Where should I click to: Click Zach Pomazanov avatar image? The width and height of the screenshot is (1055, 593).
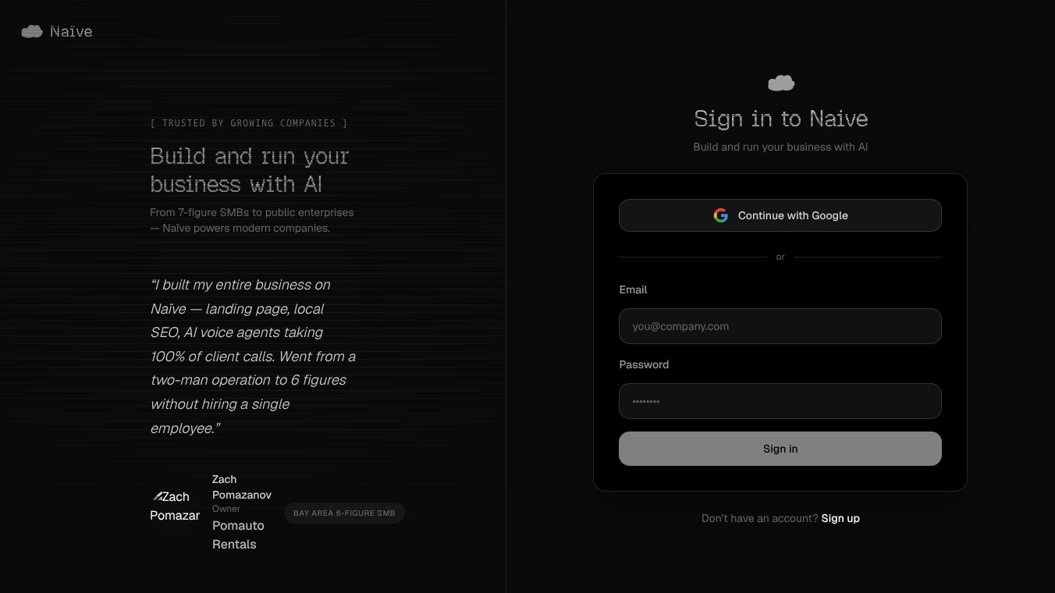click(x=175, y=512)
